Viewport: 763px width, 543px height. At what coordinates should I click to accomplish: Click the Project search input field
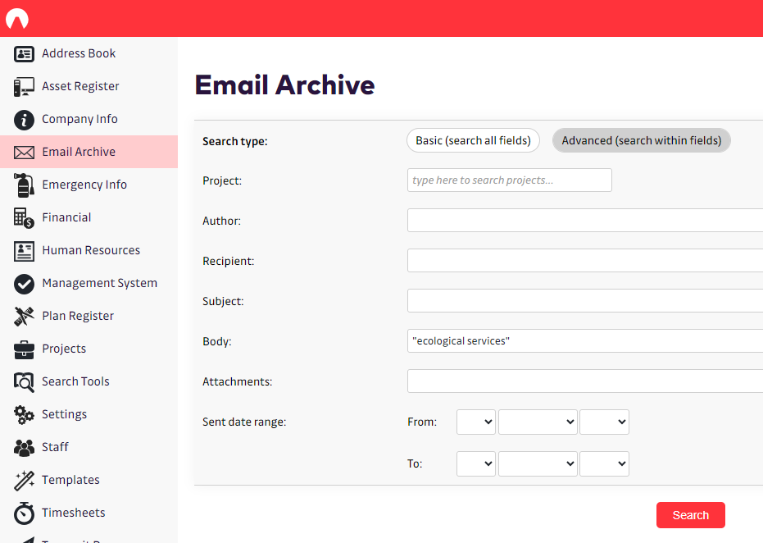509,180
